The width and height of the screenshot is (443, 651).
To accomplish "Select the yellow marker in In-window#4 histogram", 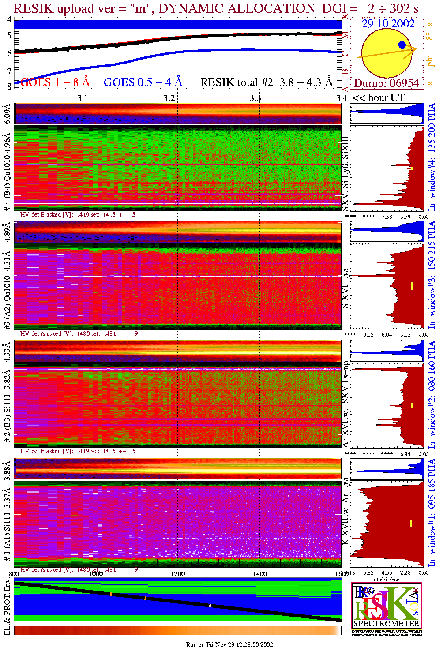I will tap(412, 168).
